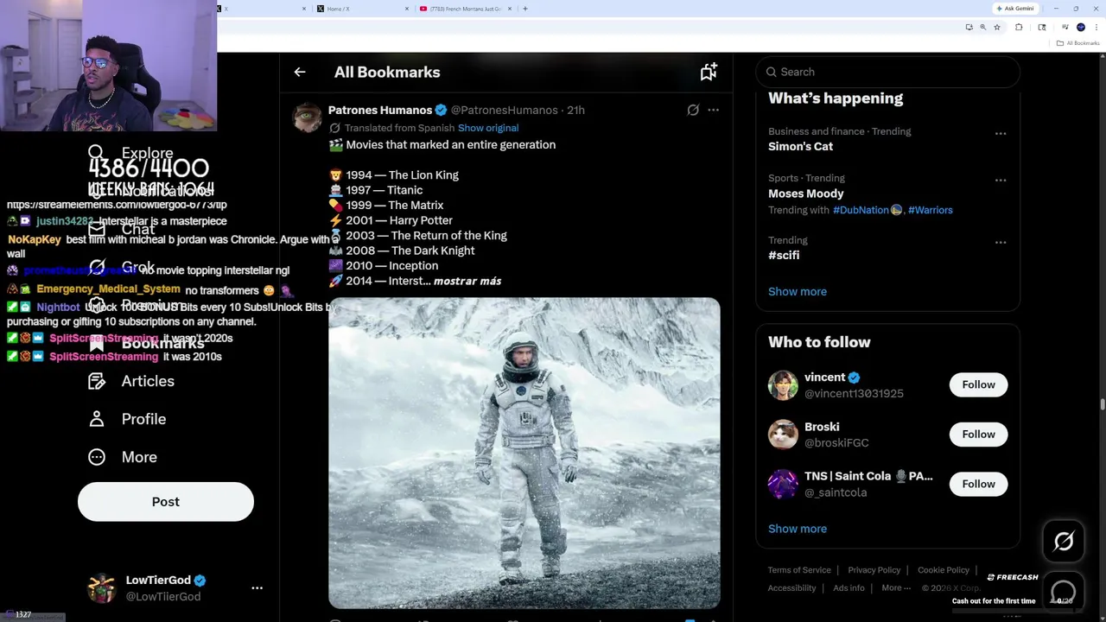Show more suggestions under Who to follow

pyautogui.click(x=798, y=529)
